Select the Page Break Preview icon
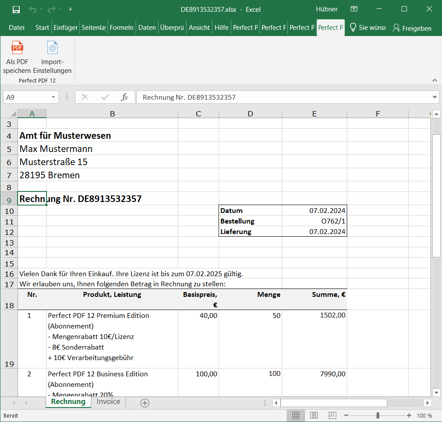The image size is (442, 422). 332,415
